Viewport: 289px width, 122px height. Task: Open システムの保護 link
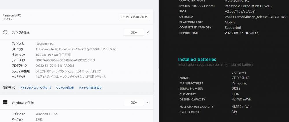pos(65,88)
